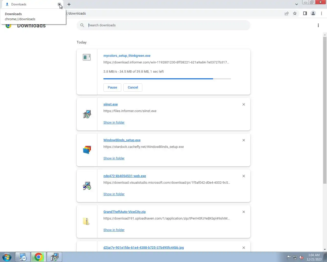327x262 pixels.
Task: Click the download191.uploadhaven.com source URL
Action: click(167, 219)
